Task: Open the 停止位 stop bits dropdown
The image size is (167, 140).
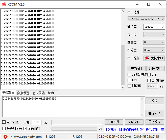Action: click(154, 34)
